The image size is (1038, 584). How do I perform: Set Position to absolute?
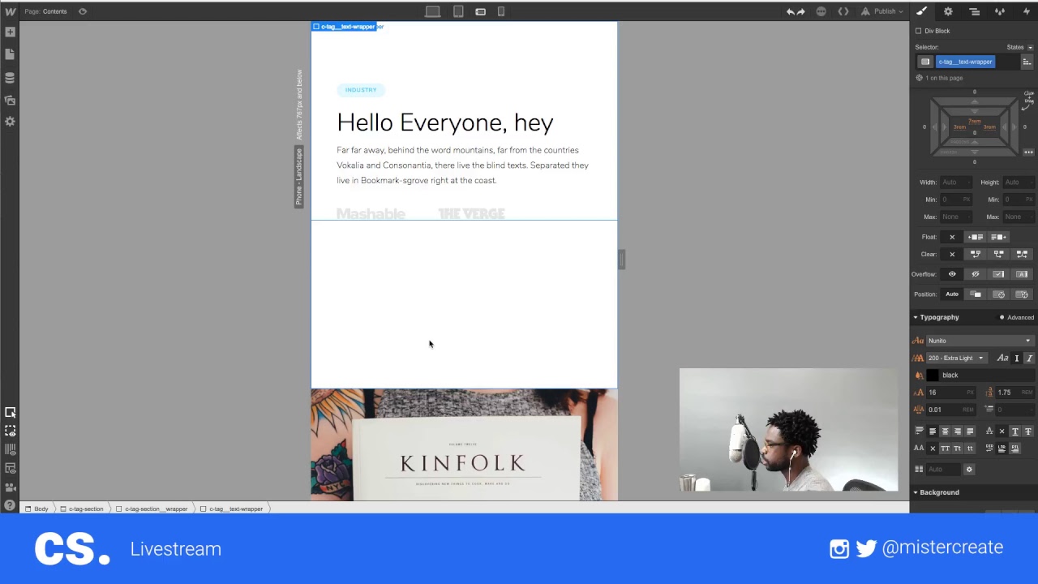tap(998, 294)
